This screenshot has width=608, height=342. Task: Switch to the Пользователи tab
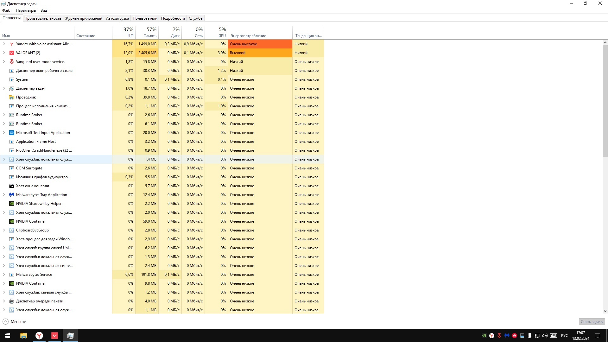click(x=145, y=18)
